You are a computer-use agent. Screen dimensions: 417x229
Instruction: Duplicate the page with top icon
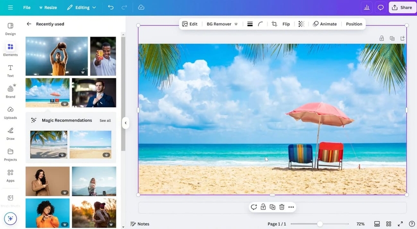click(x=392, y=38)
